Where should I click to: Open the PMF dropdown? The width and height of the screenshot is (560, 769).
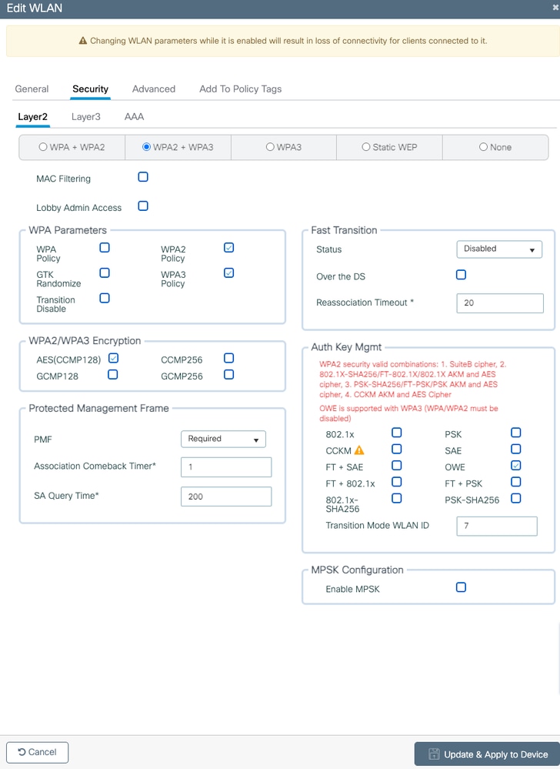[223, 439]
